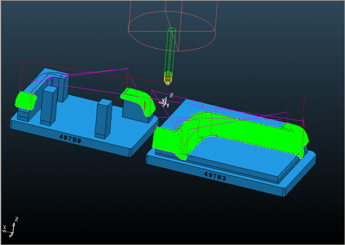Select the green tool shank
This screenshot has height=245, width=345.
pyautogui.click(x=170, y=50)
